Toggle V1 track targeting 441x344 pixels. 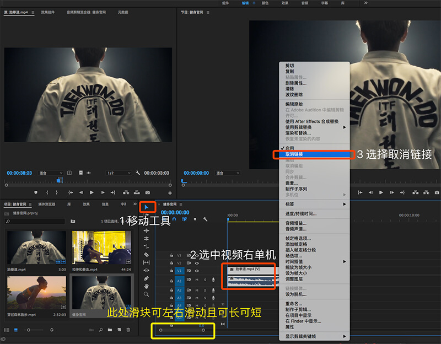[179, 271]
